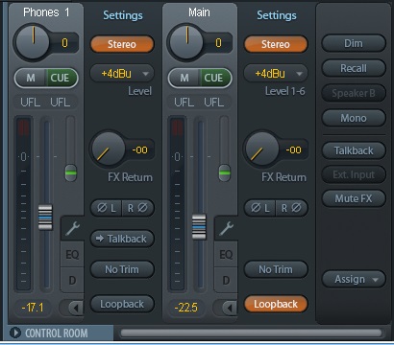The height and width of the screenshot is (345, 394).
Task: Click the Main channel volume fader
Action: pyautogui.click(x=199, y=227)
